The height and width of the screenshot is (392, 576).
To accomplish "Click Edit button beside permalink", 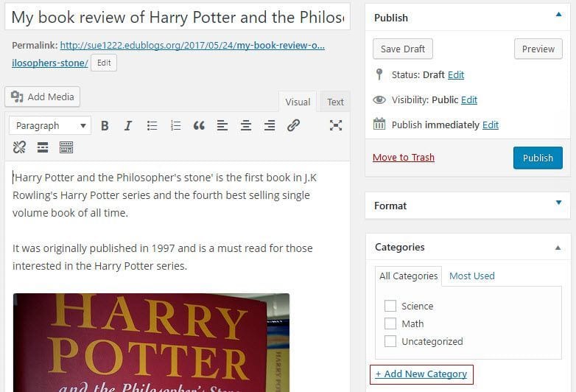I will point(104,63).
